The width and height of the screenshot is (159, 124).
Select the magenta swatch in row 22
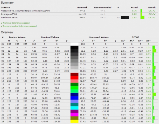click(75, 114)
